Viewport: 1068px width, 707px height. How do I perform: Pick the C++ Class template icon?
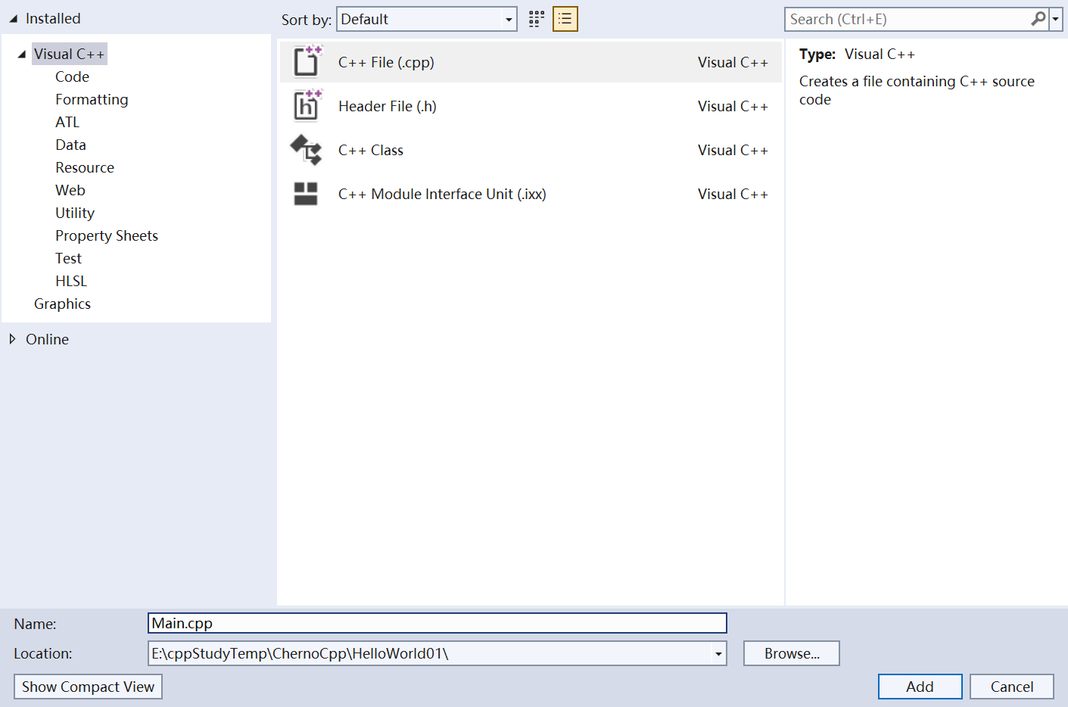pyautogui.click(x=307, y=150)
